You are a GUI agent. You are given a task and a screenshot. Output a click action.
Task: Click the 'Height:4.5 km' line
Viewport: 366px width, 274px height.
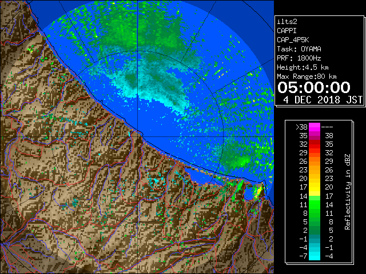coord(303,67)
